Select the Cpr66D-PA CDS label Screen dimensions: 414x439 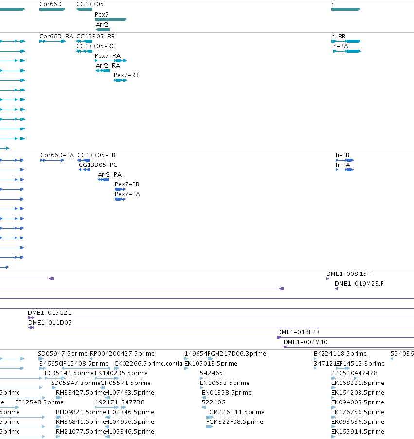click(57, 155)
